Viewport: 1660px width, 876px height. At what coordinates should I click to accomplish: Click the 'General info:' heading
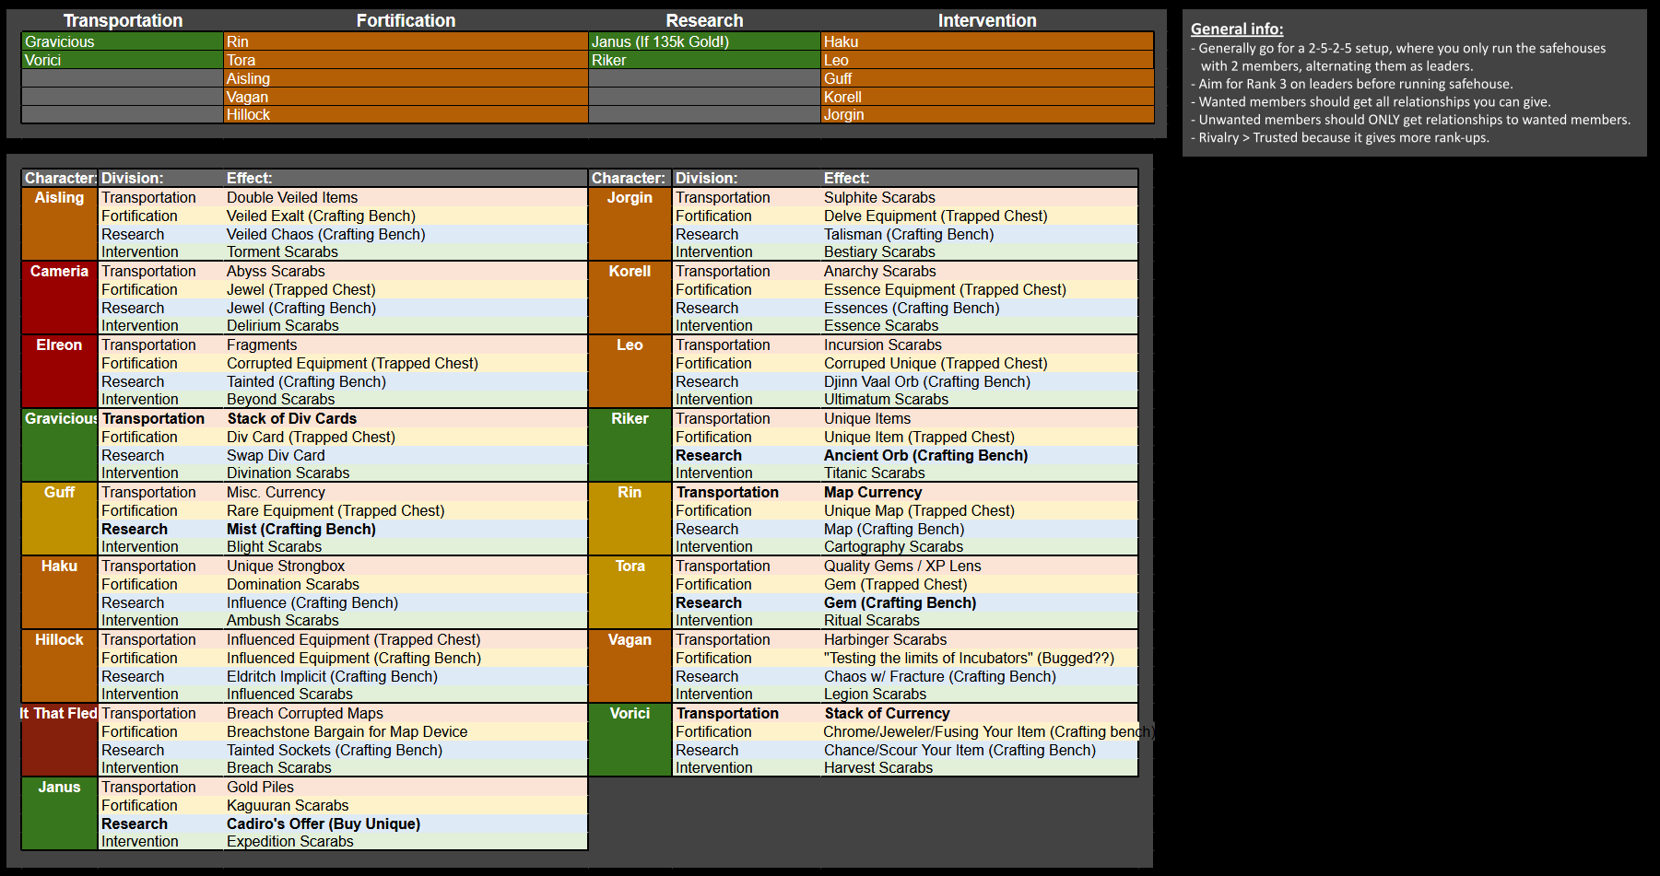pyautogui.click(x=1236, y=29)
